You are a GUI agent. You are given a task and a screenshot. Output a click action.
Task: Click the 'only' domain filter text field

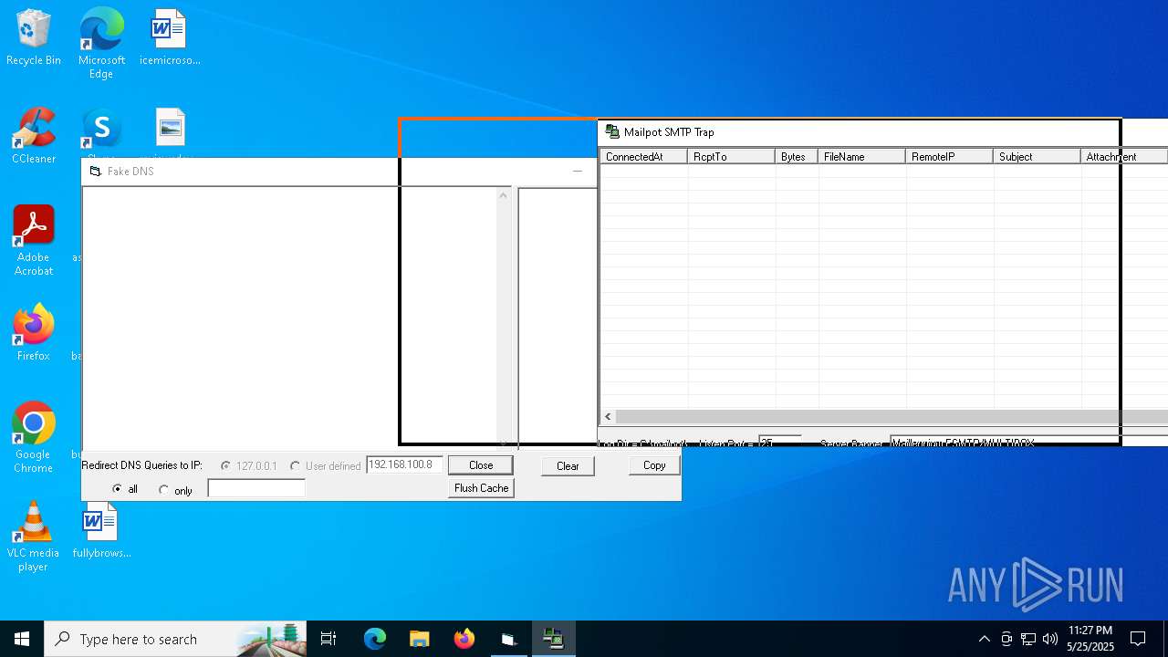(x=256, y=489)
